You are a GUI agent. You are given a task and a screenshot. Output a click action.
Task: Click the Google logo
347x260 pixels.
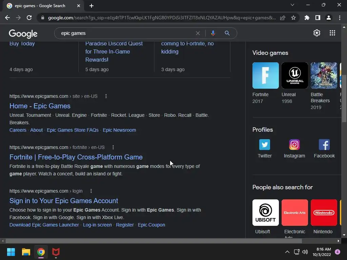[23, 34]
